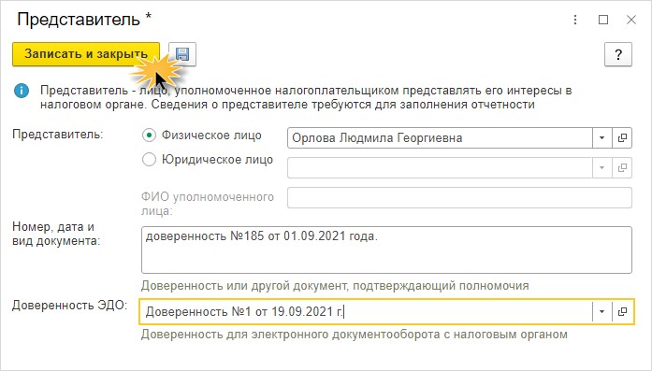Expand the Доверенность ЭДО dropdown arrow
652x371 pixels.
(601, 311)
